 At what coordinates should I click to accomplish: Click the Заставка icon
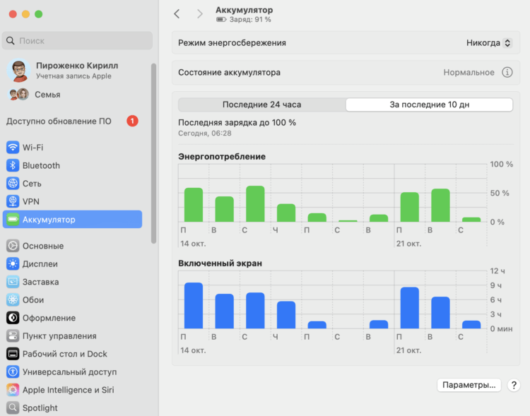click(x=13, y=282)
